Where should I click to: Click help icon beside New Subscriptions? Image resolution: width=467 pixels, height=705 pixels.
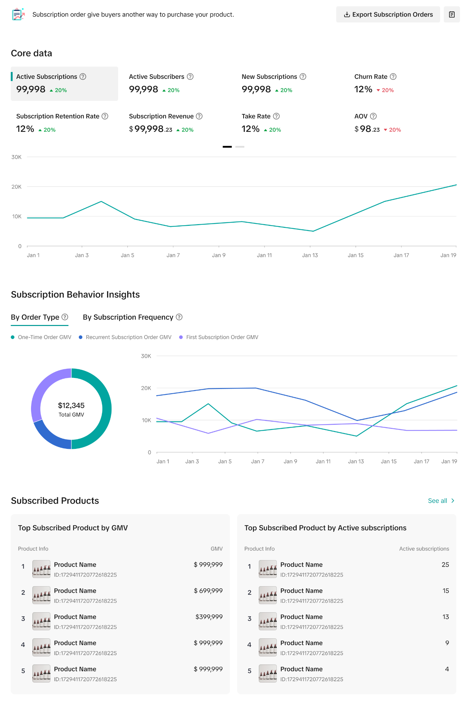[303, 76]
